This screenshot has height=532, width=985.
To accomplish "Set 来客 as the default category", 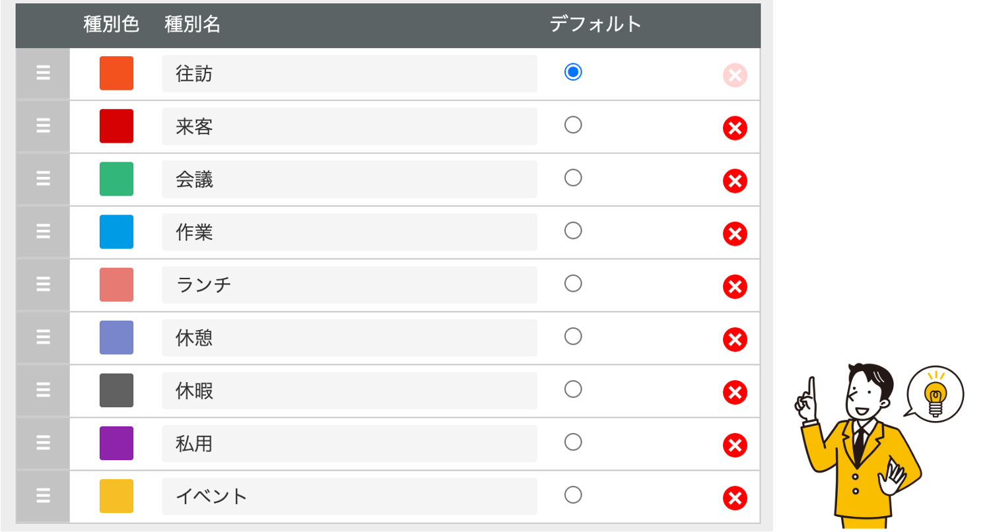I will 573,125.
